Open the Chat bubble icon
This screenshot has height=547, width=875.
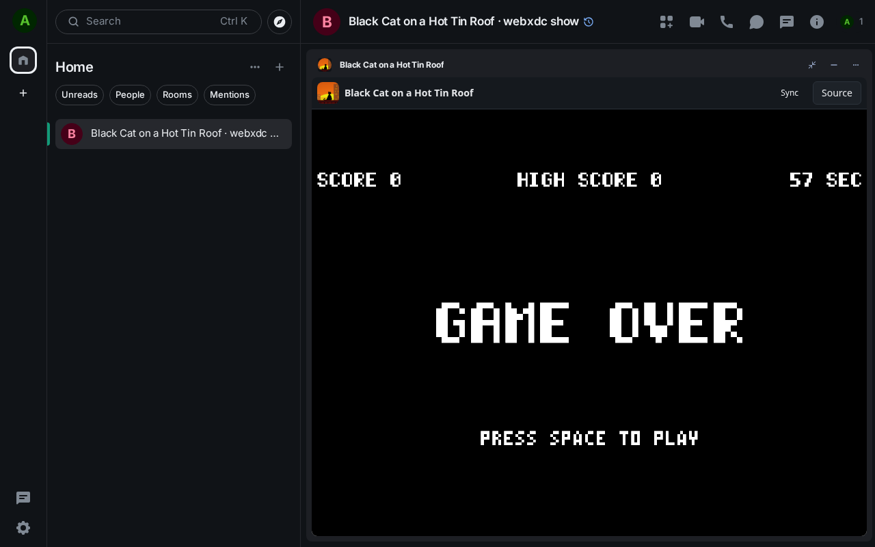(x=757, y=22)
